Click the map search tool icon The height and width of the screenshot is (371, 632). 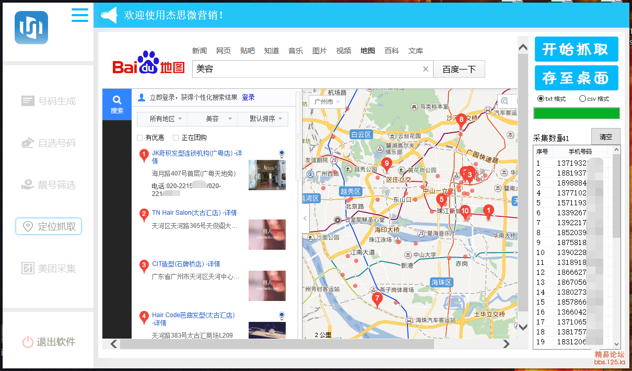click(505, 101)
